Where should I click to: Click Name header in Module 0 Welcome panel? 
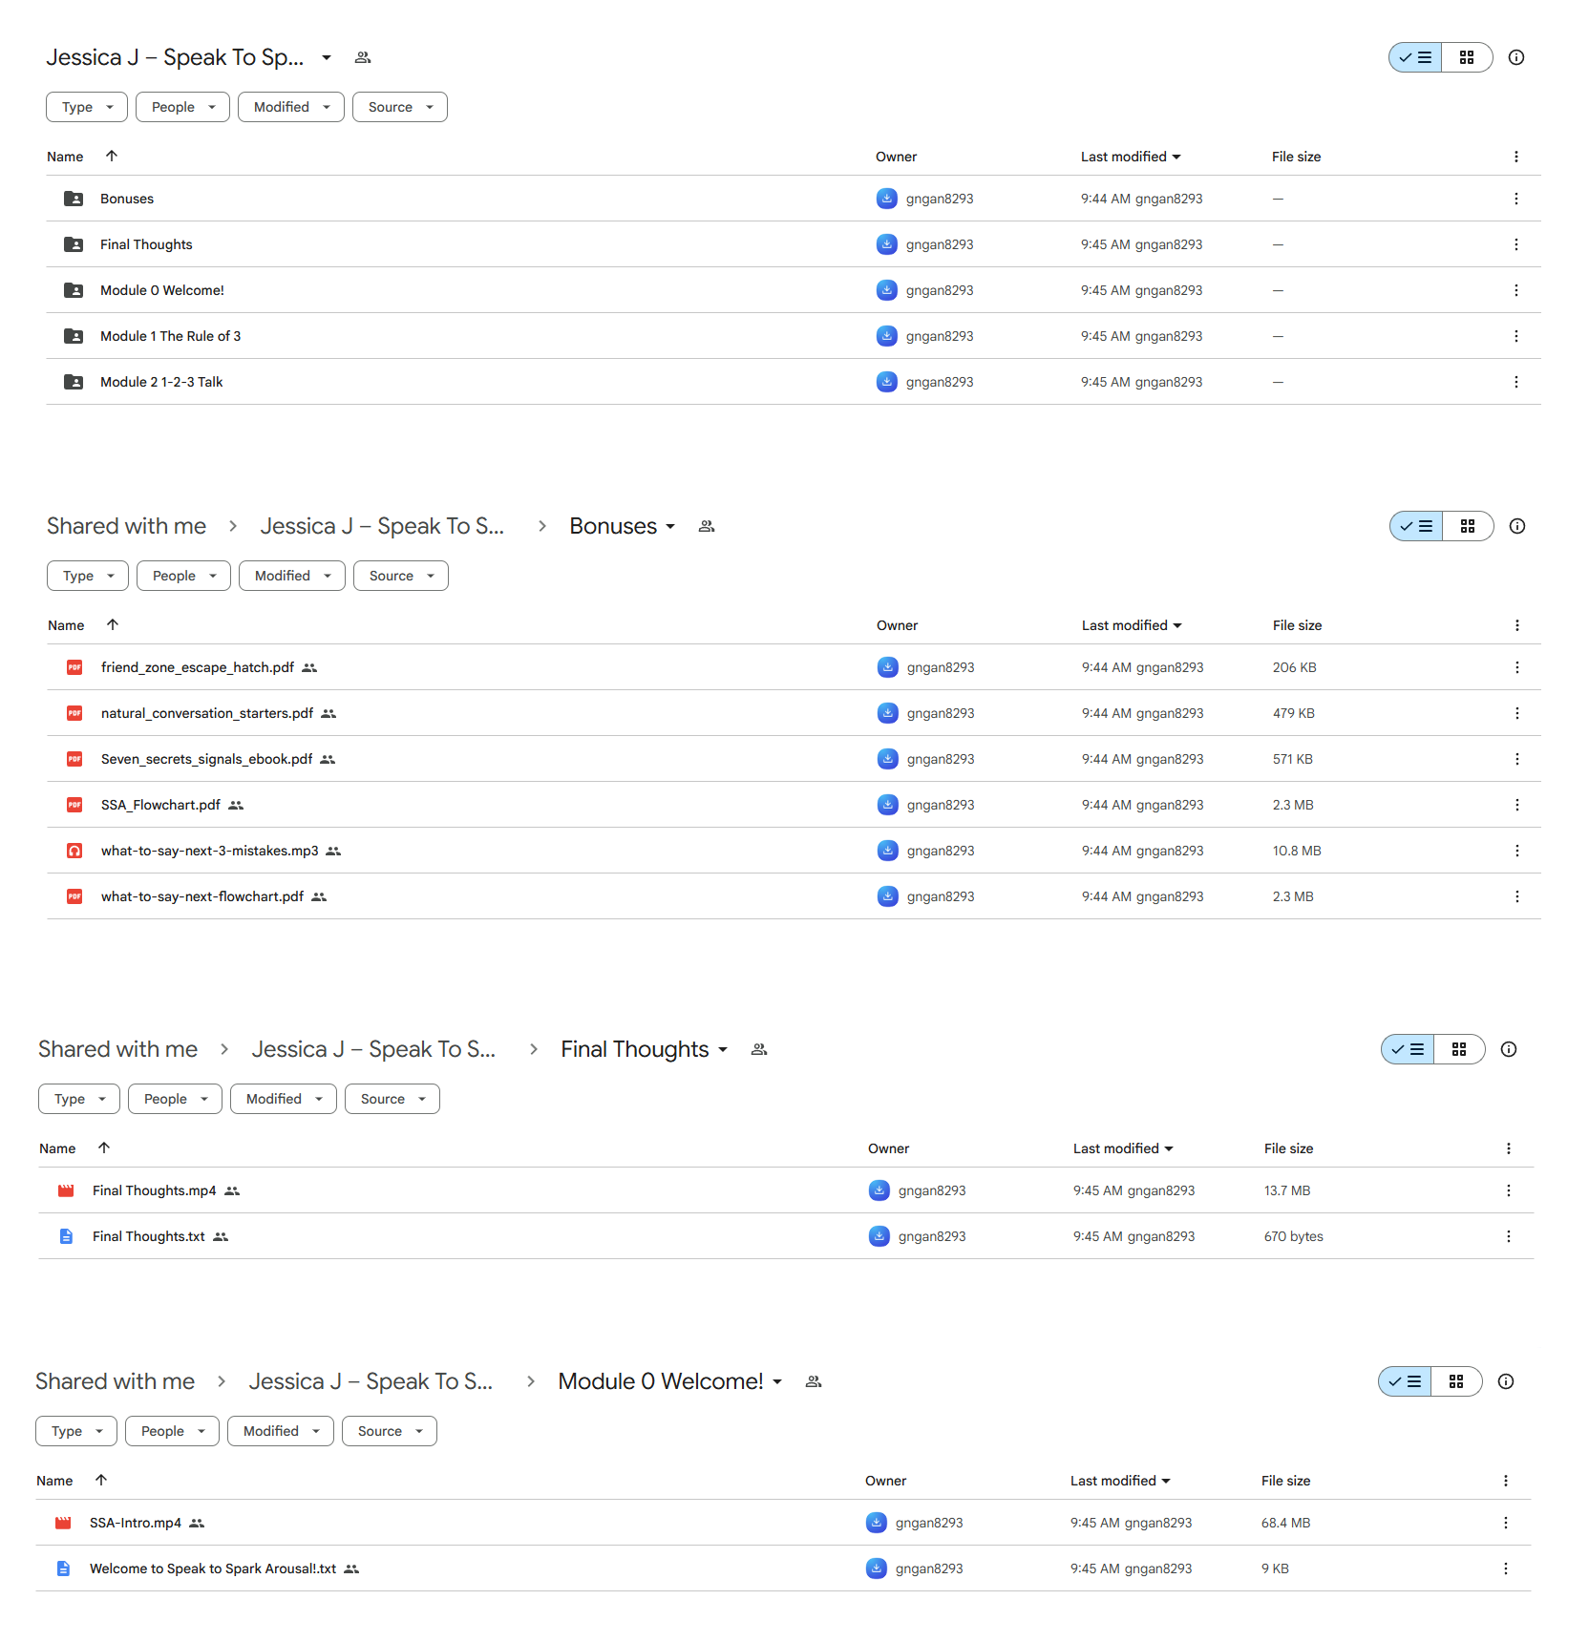[x=54, y=1481]
